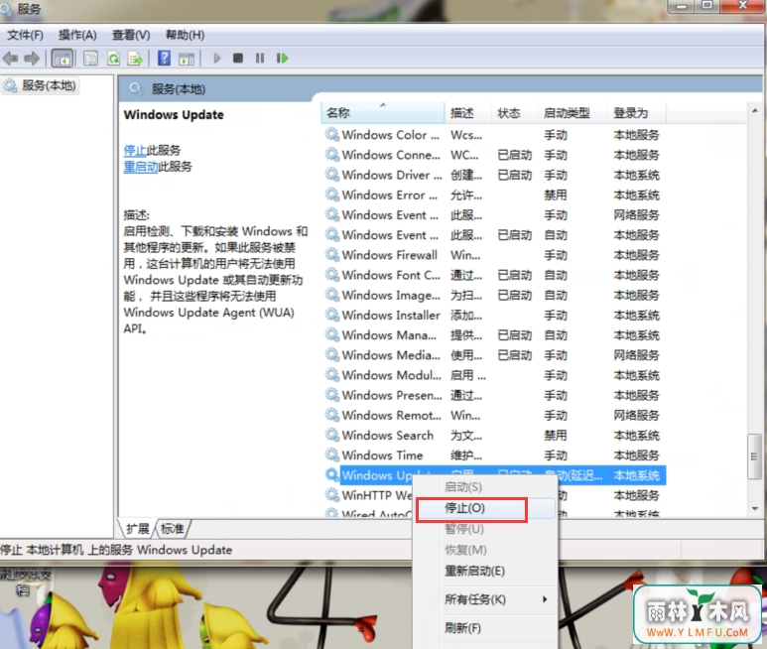767x649 pixels.
Task: Click the Stop service square icon
Action: 238,59
